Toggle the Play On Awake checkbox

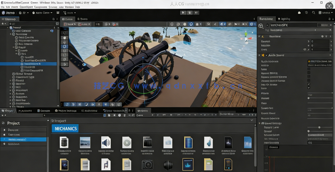pos(308,84)
